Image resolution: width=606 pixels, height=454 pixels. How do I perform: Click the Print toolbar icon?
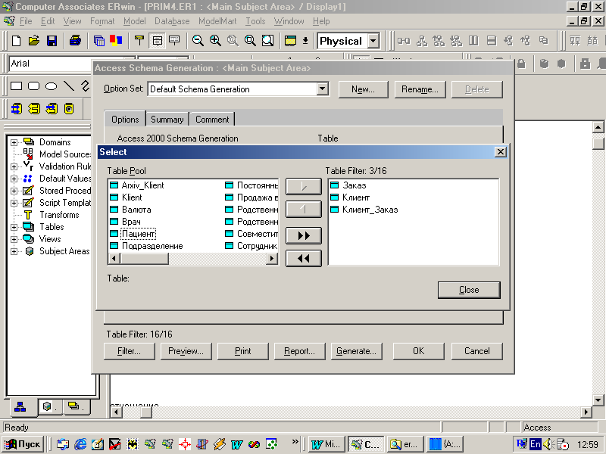75,41
